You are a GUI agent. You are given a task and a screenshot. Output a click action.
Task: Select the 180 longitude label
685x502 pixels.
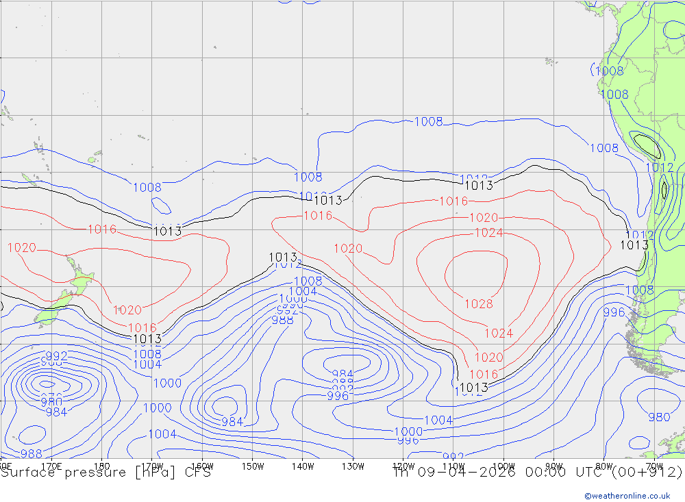(x=102, y=466)
